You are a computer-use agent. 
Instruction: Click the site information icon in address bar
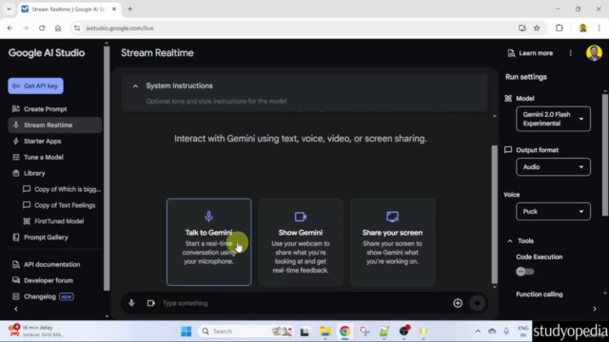tap(77, 28)
